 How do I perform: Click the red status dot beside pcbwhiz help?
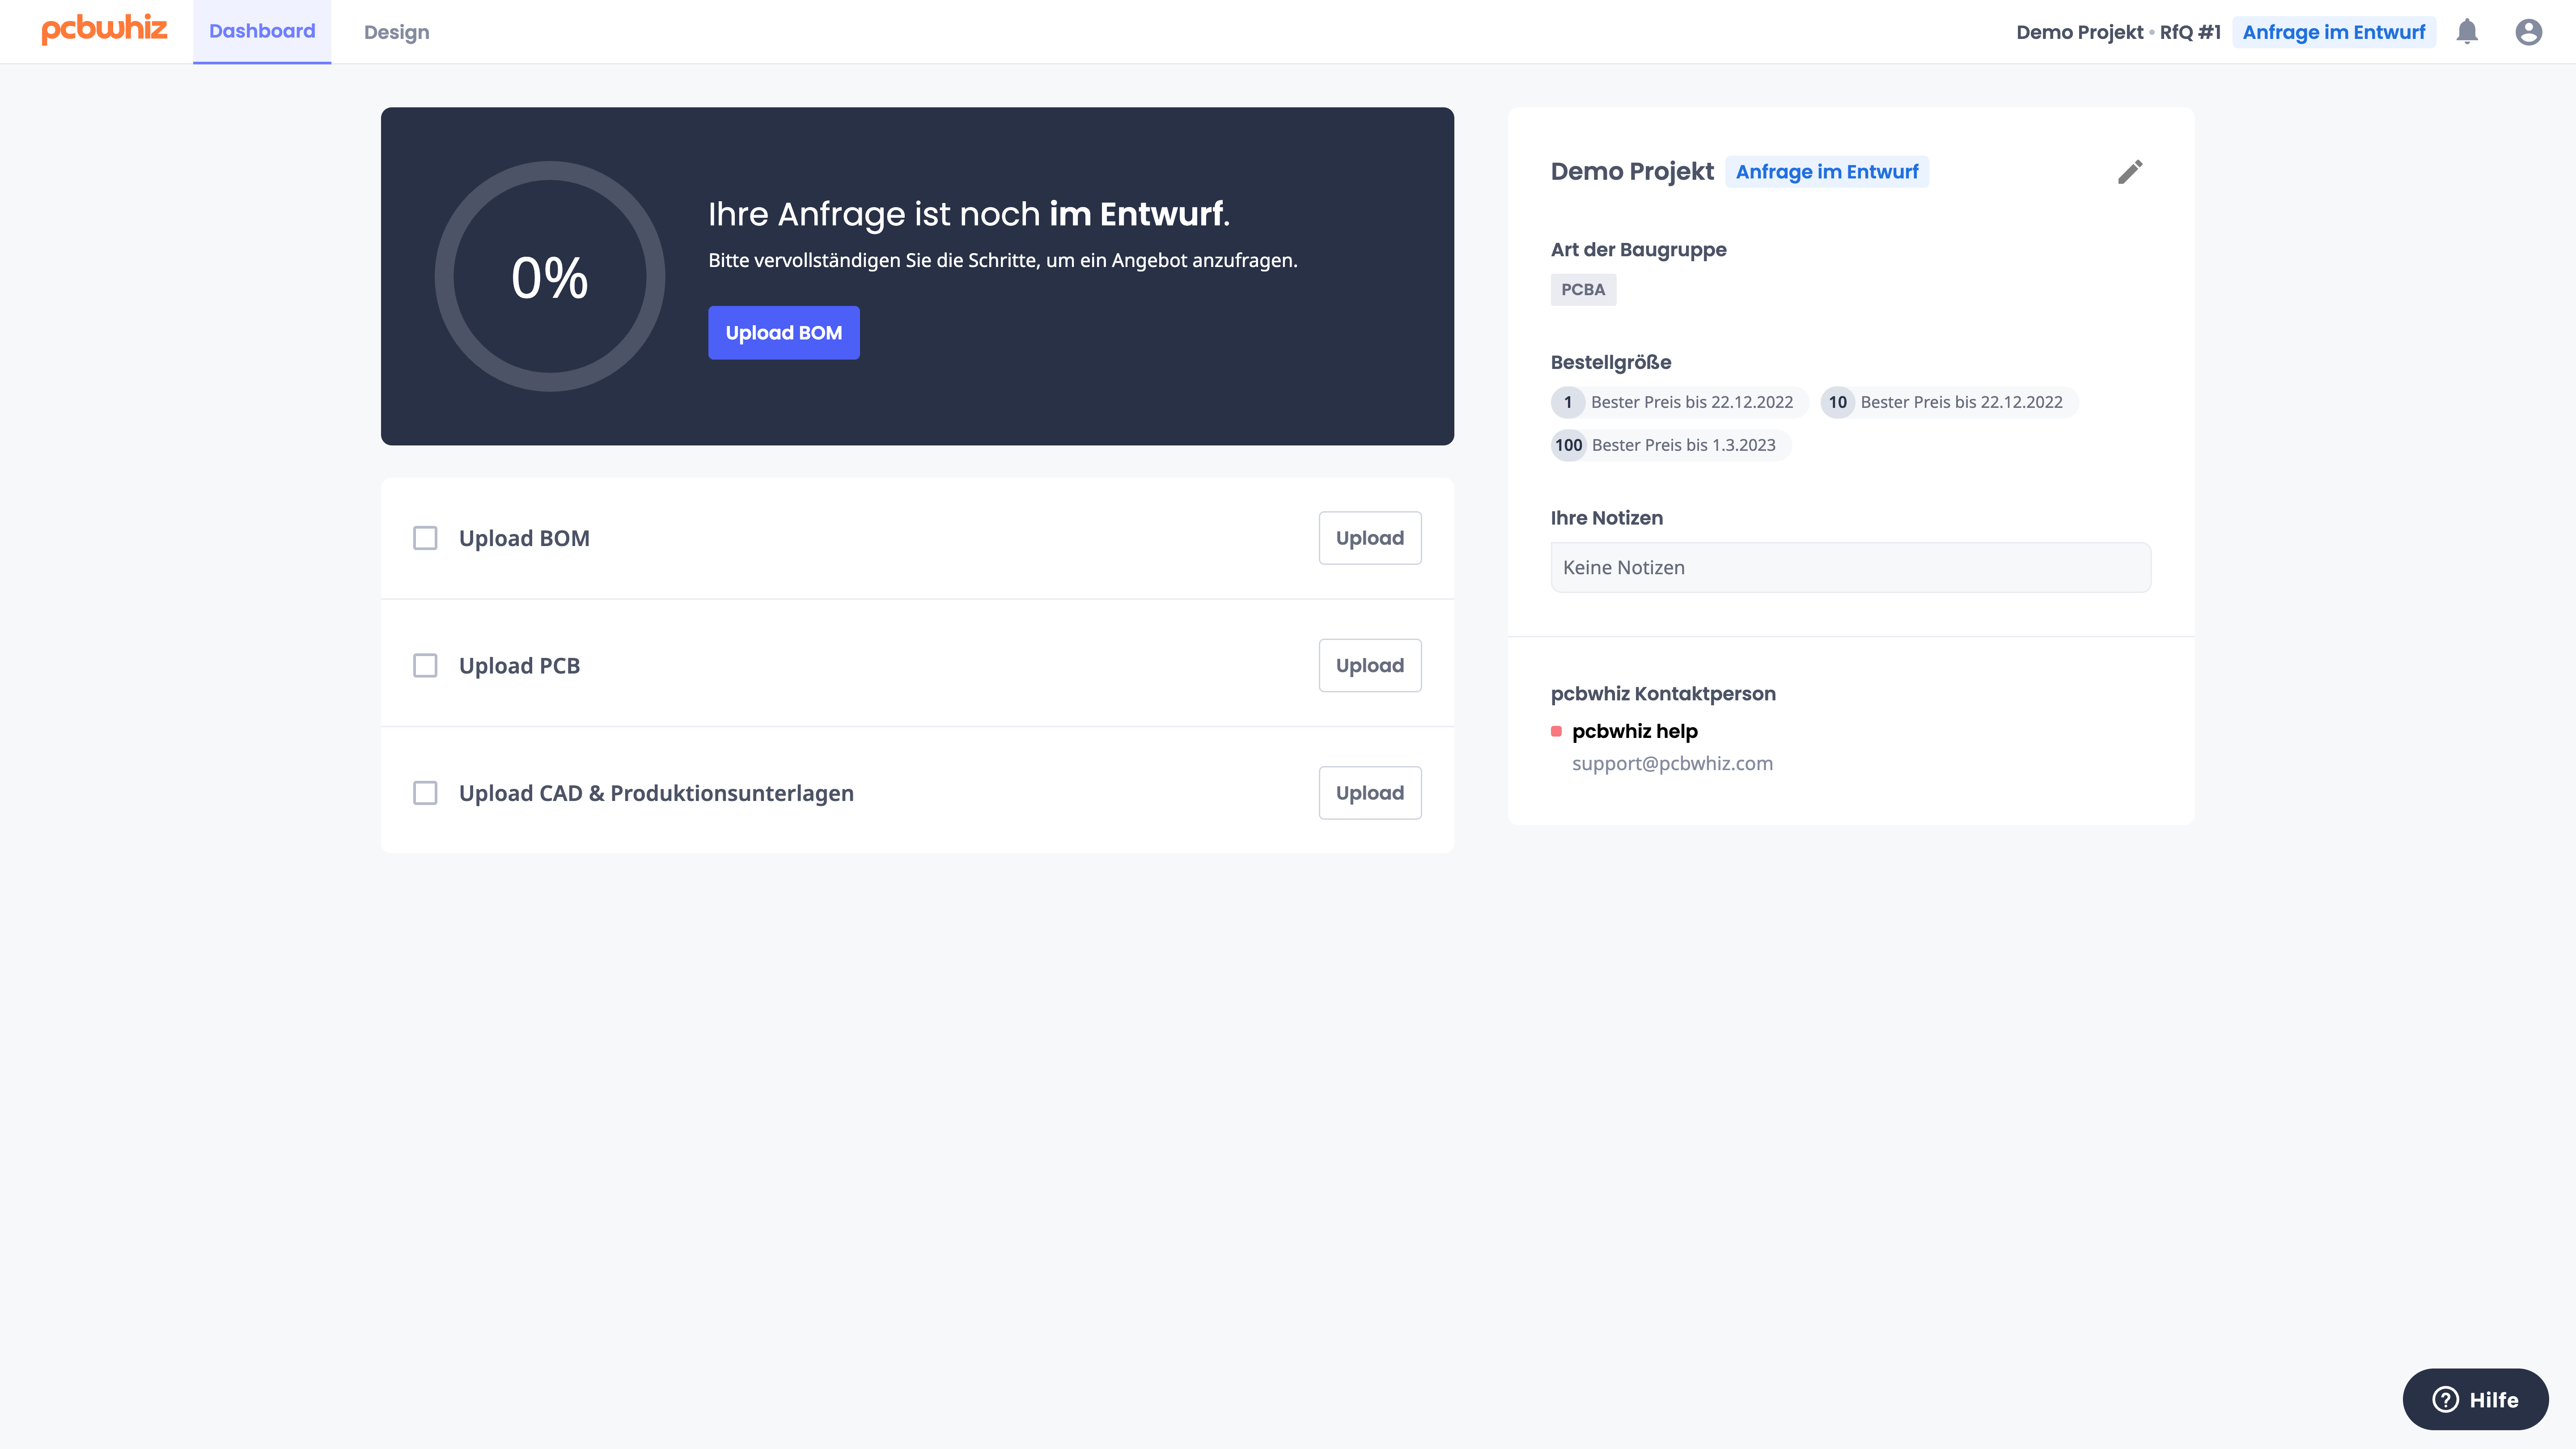click(x=1555, y=731)
